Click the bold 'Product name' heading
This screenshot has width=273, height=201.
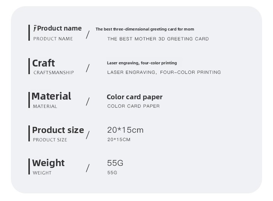click(59, 28)
